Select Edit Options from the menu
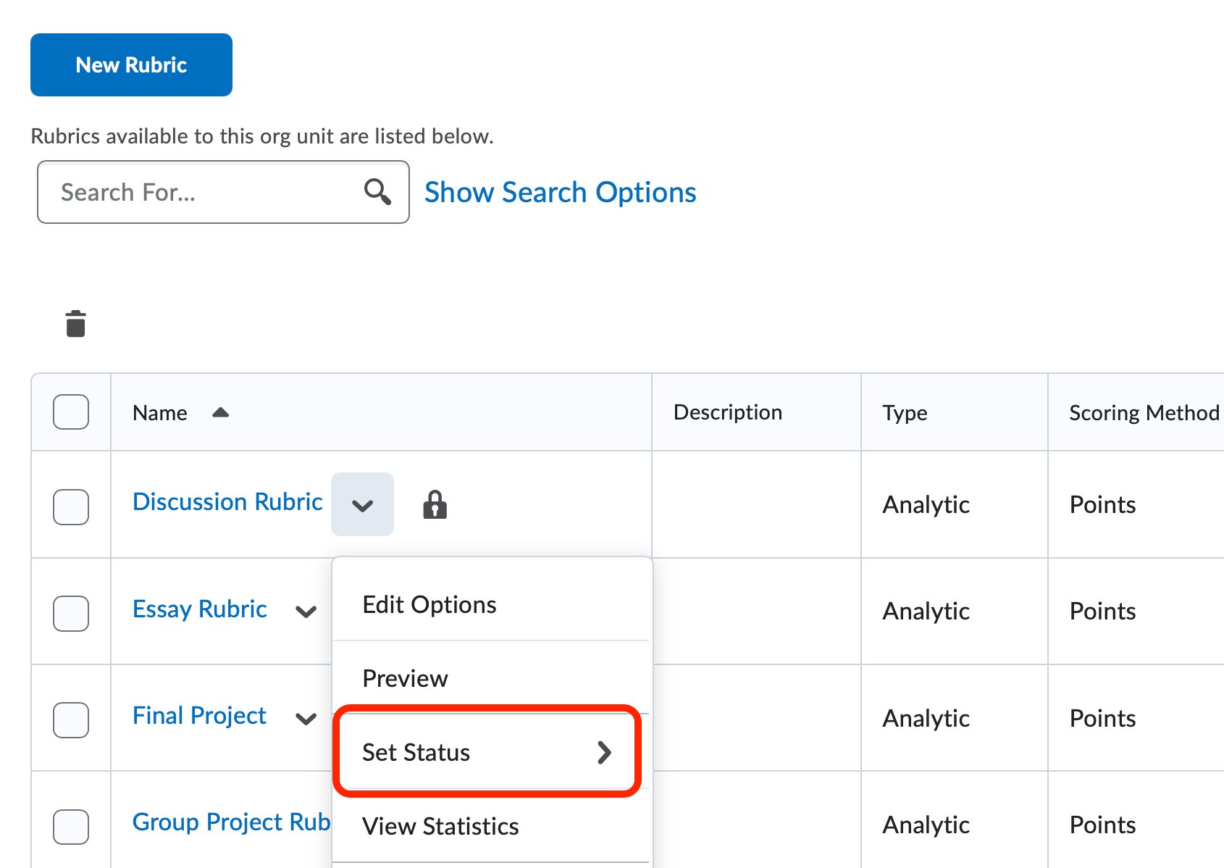The height and width of the screenshot is (868, 1224). 429,604
